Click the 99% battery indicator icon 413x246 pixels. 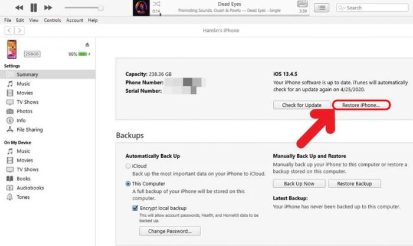click(x=83, y=54)
